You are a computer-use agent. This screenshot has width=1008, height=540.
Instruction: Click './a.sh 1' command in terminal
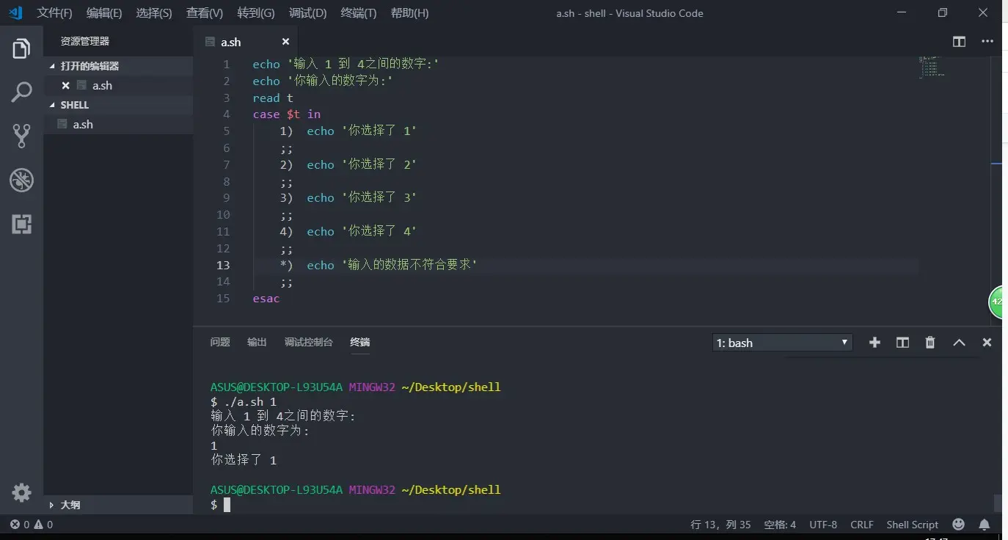[x=249, y=401]
